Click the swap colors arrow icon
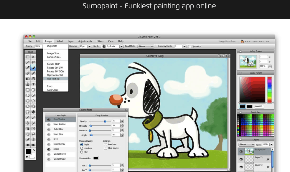This screenshot has width=290, height=172. coord(34,150)
